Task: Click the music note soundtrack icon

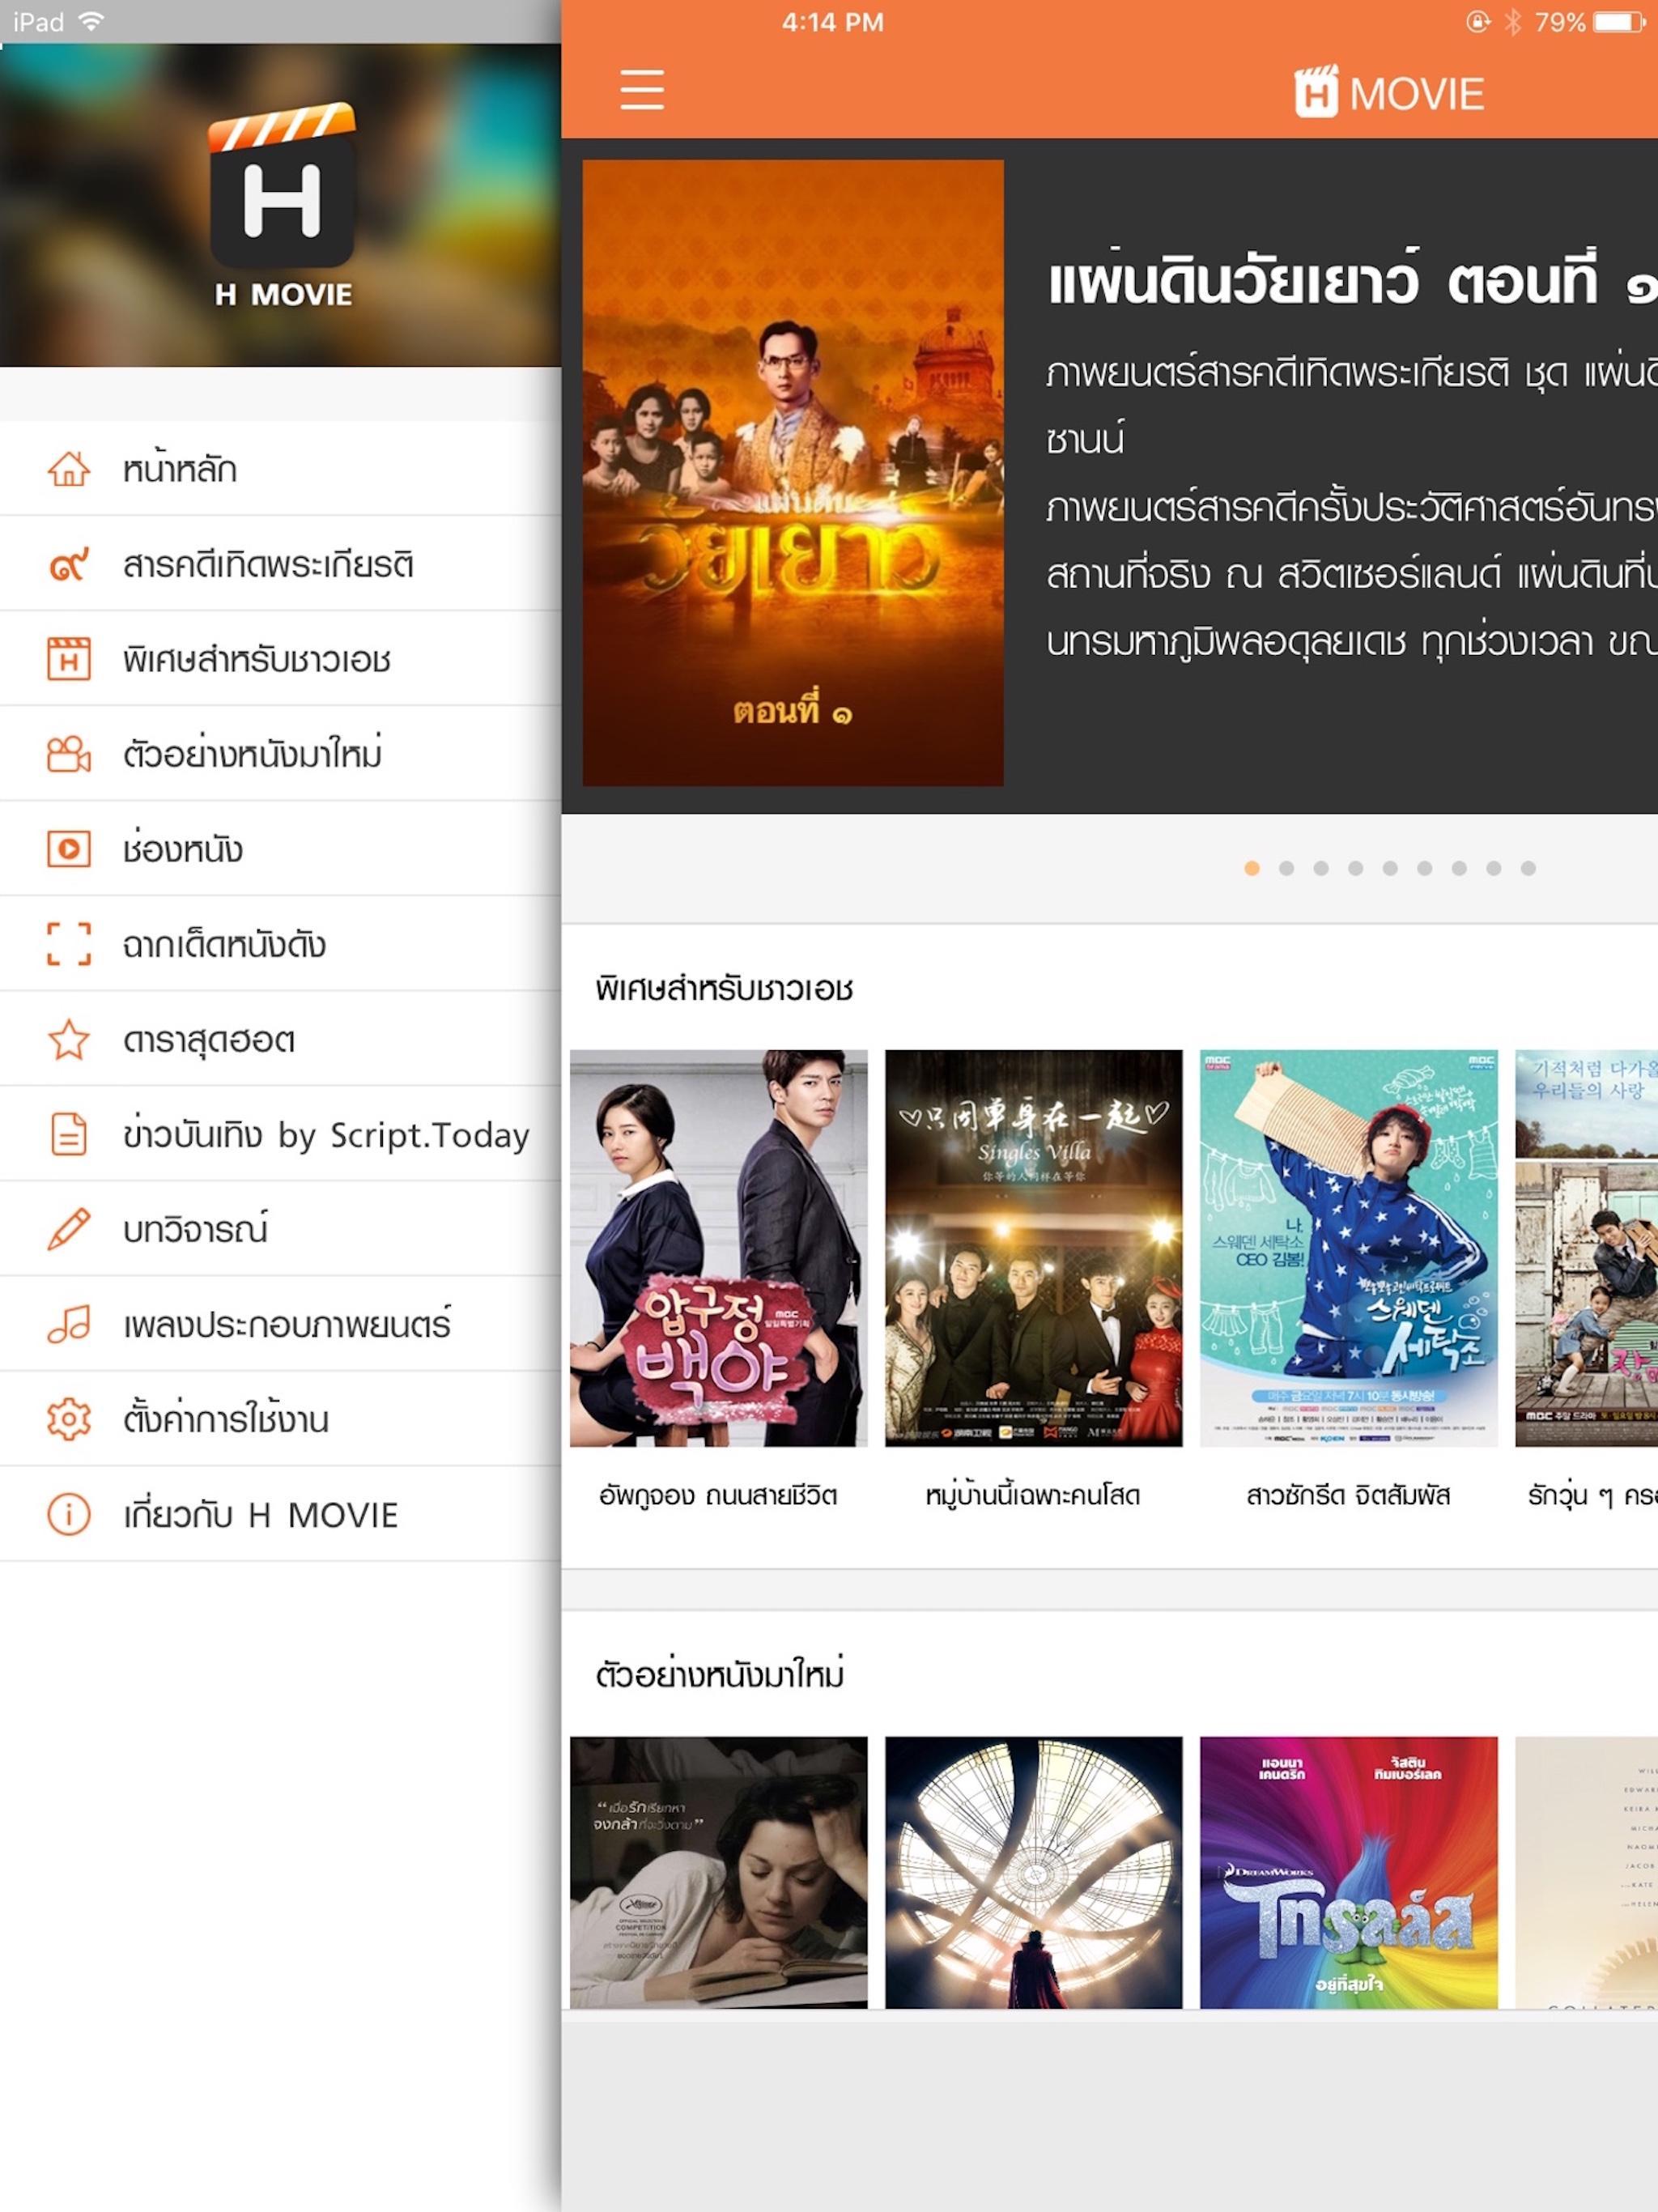Action: tap(69, 1324)
